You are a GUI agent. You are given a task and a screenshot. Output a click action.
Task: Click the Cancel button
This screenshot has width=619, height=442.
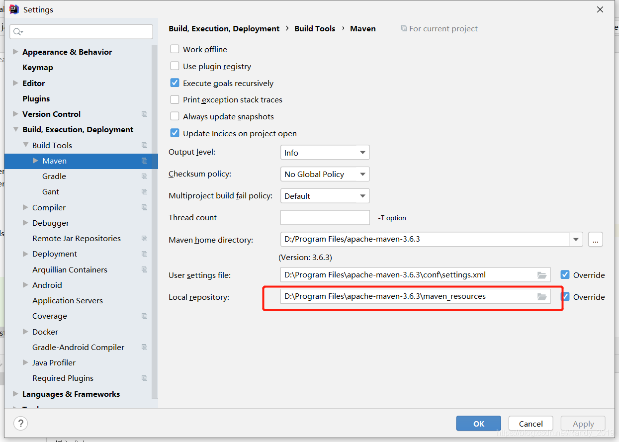tap(531, 424)
